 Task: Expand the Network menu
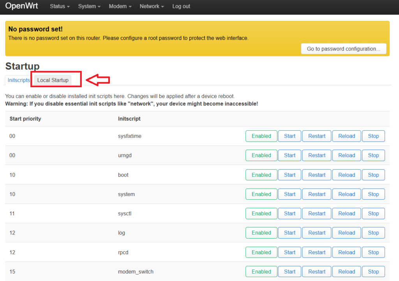tap(152, 6)
